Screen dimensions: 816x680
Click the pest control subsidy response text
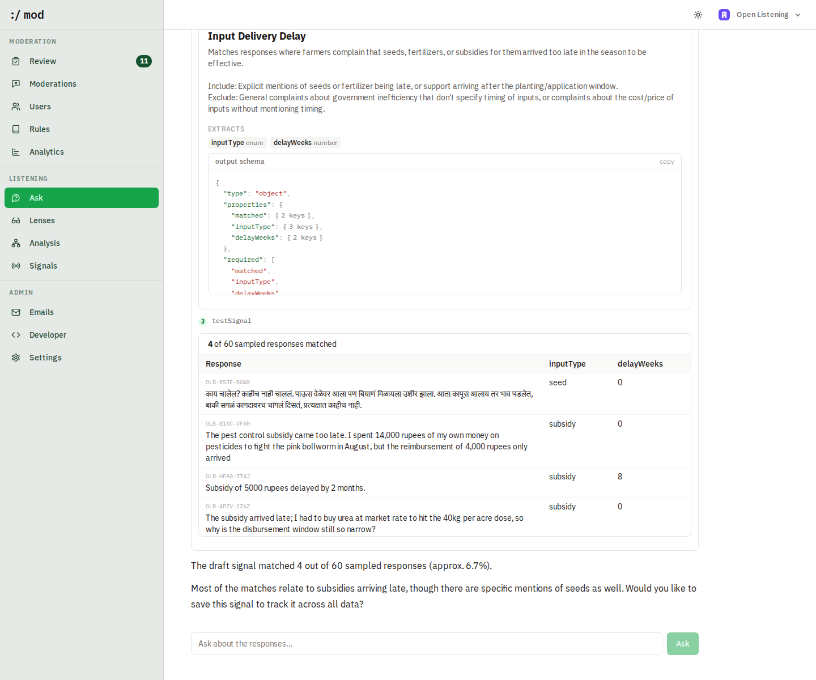pyautogui.click(x=367, y=447)
